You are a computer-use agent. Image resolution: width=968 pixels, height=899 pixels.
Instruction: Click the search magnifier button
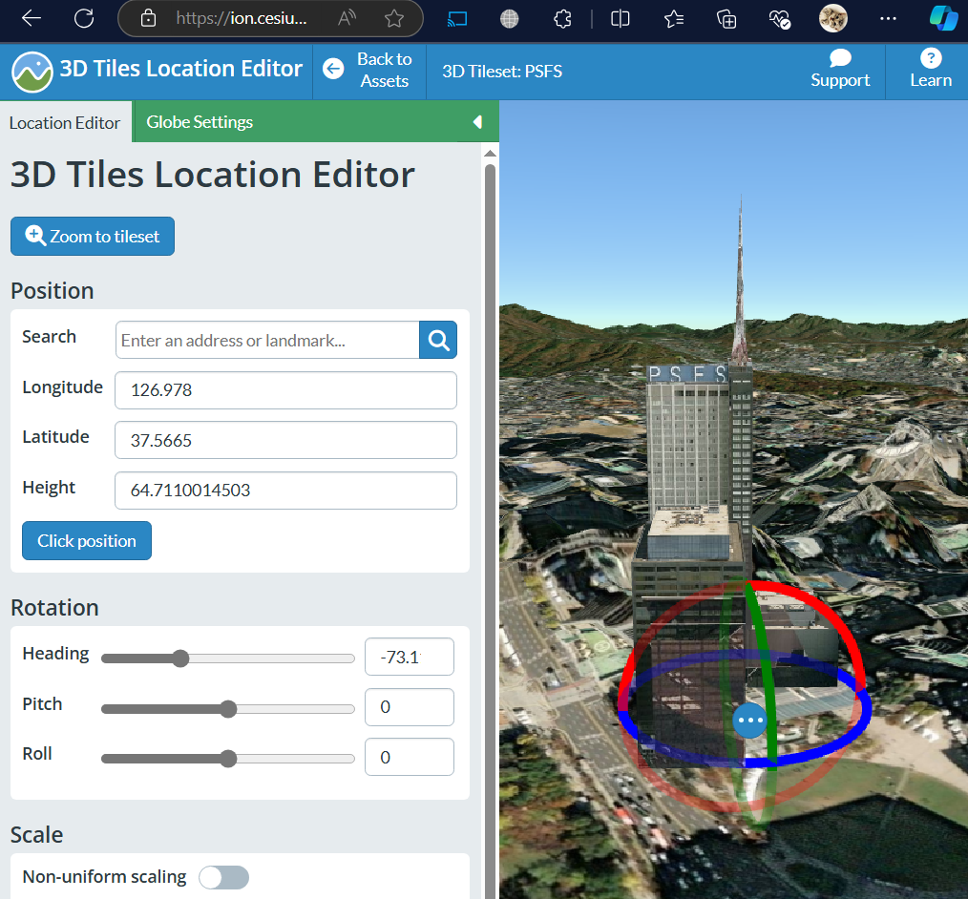click(x=438, y=340)
